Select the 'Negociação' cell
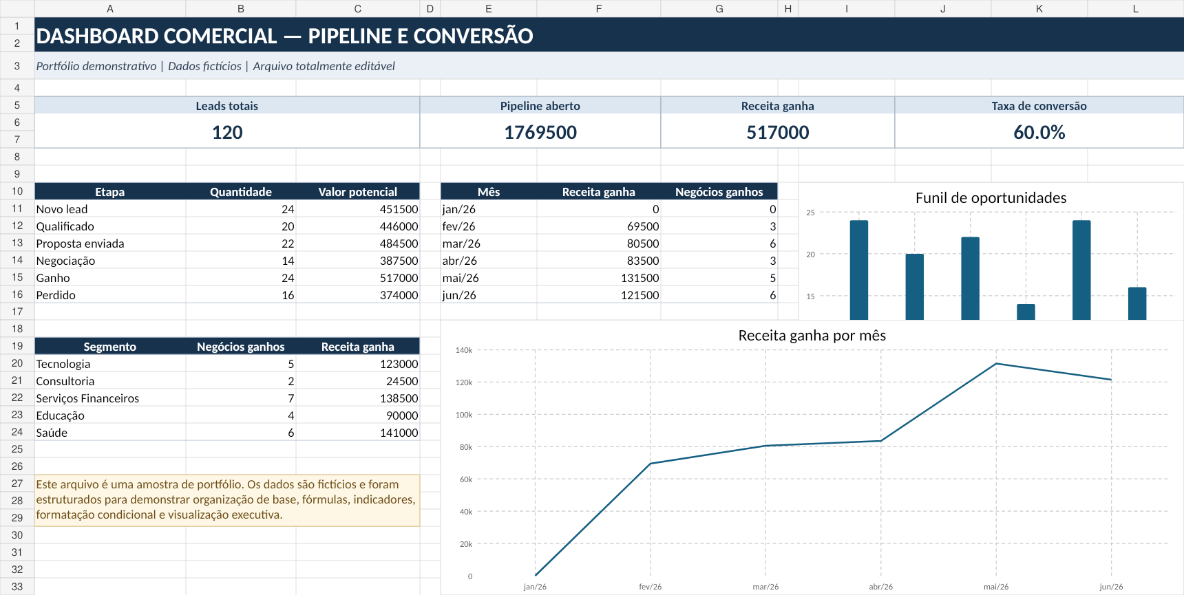Viewport: 1184px width, 595px height. click(110, 260)
